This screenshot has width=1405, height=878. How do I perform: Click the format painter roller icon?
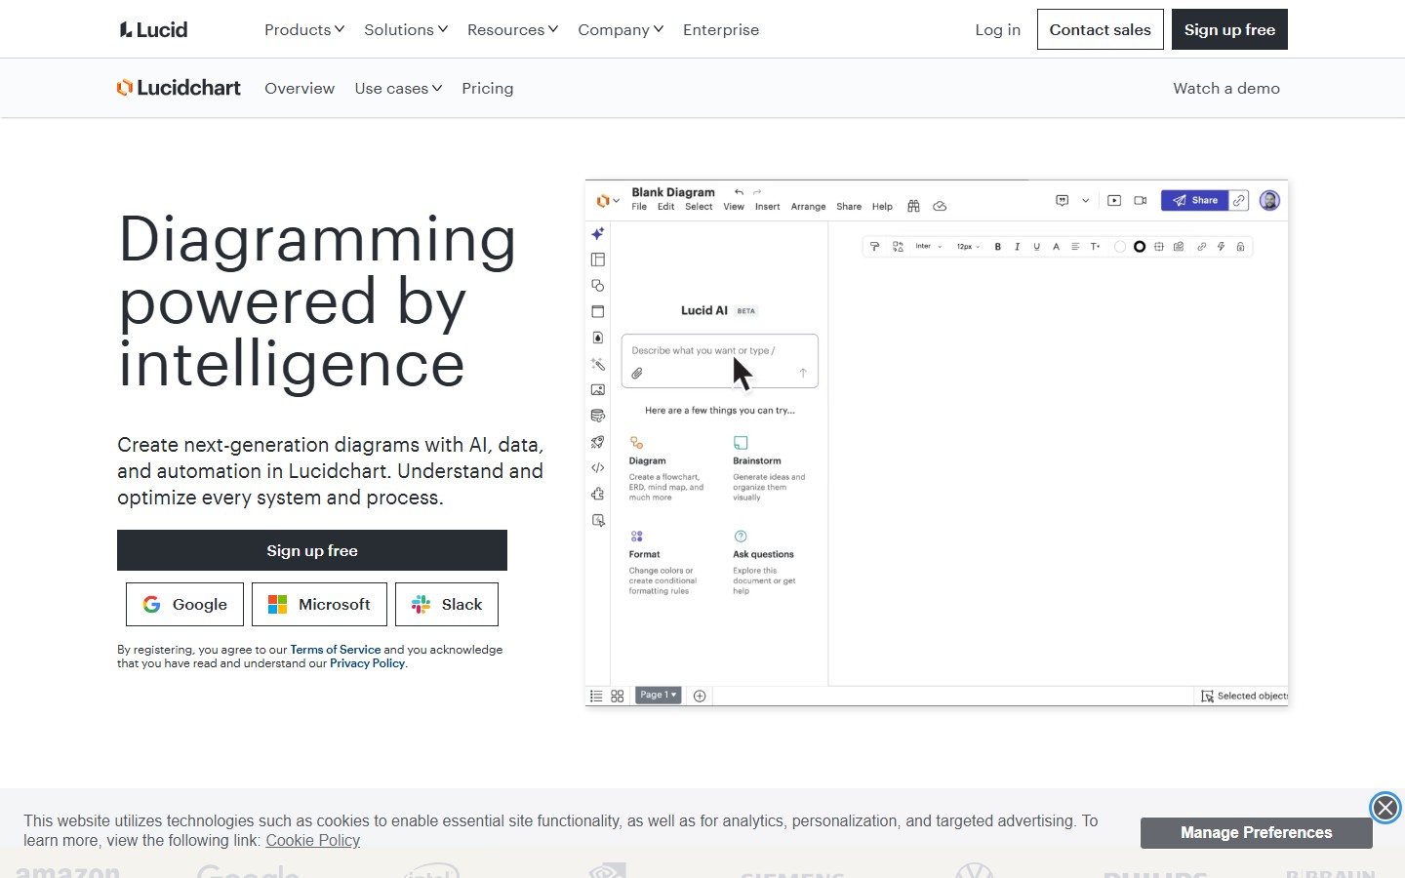tap(874, 247)
